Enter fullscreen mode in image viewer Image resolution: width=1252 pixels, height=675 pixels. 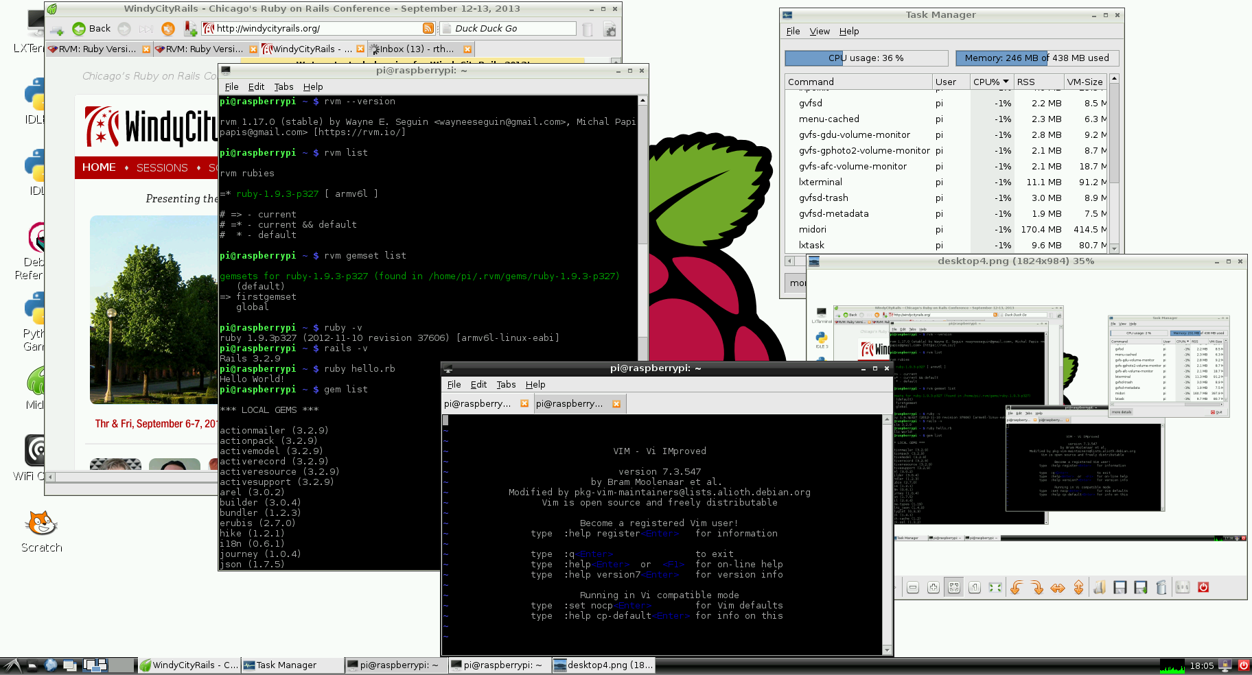tap(995, 587)
